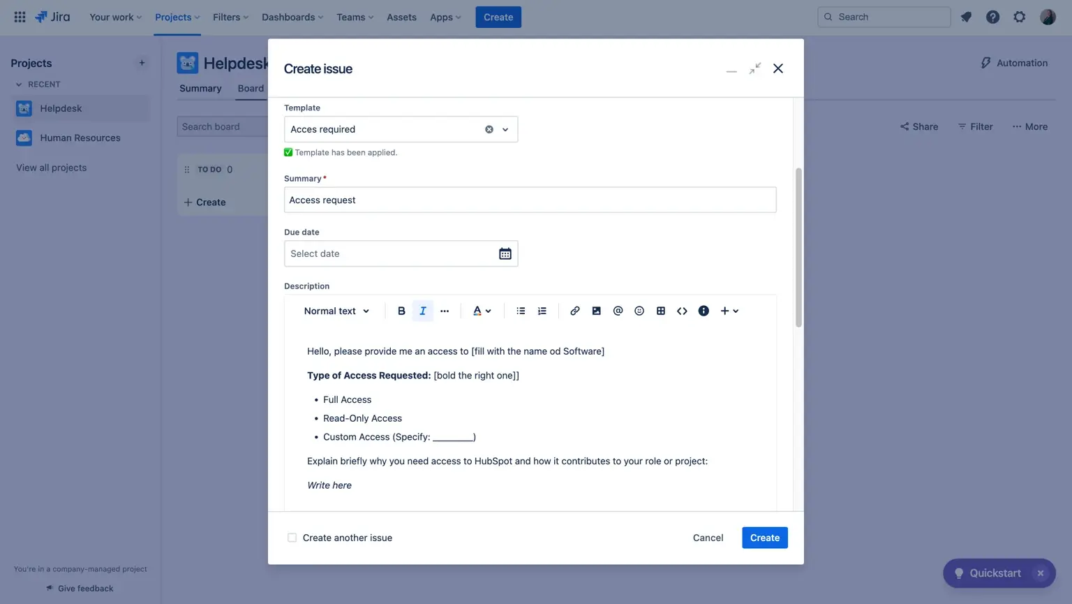
Task: Clear the Acces required template selection
Action: (x=489, y=129)
